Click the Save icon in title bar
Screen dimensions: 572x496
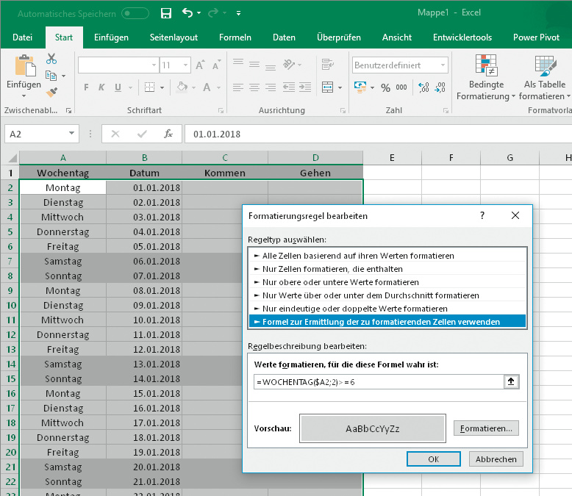tap(166, 13)
